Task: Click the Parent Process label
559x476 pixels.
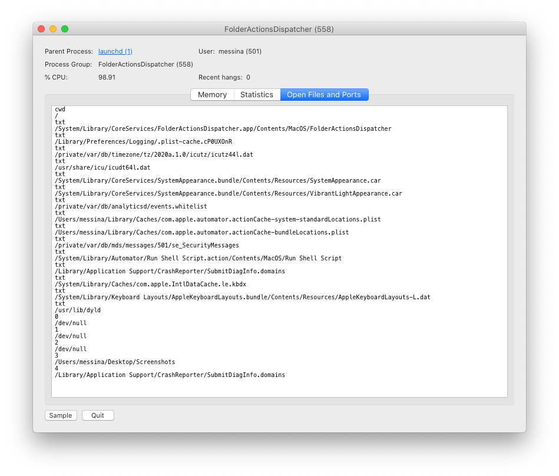Action: [69, 51]
